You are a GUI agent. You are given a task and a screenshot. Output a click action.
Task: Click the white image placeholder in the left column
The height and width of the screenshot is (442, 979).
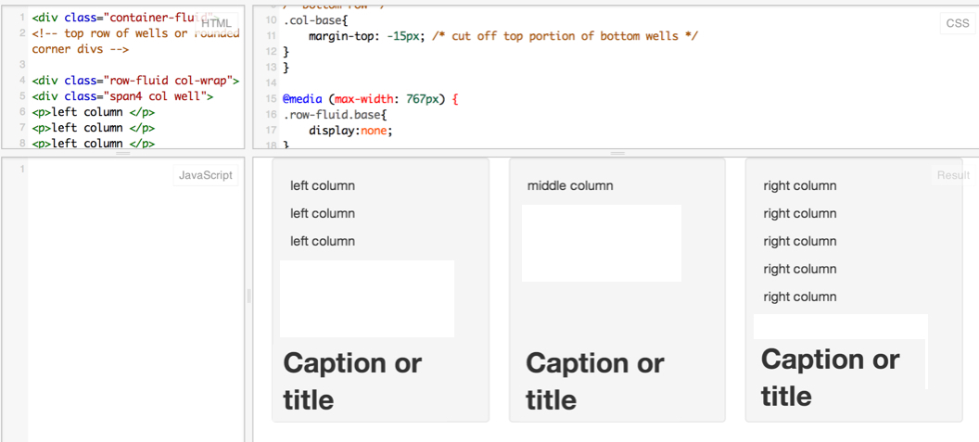[x=367, y=298]
